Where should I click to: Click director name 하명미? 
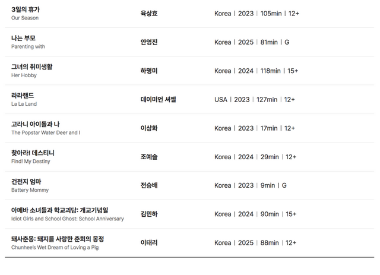click(149, 71)
